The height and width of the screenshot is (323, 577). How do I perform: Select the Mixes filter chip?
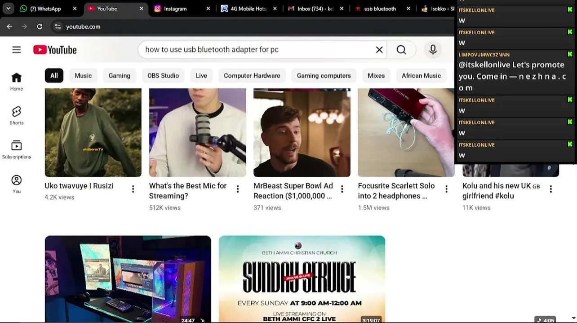tap(376, 75)
